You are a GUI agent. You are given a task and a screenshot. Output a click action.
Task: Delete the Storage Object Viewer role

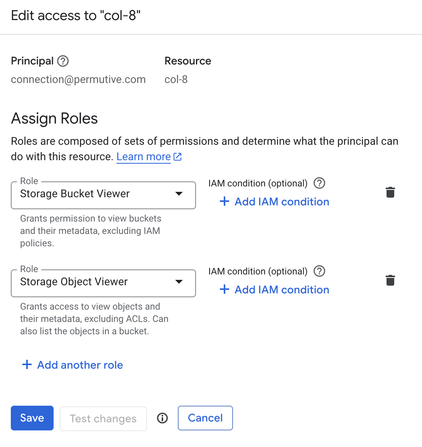(x=390, y=281)
